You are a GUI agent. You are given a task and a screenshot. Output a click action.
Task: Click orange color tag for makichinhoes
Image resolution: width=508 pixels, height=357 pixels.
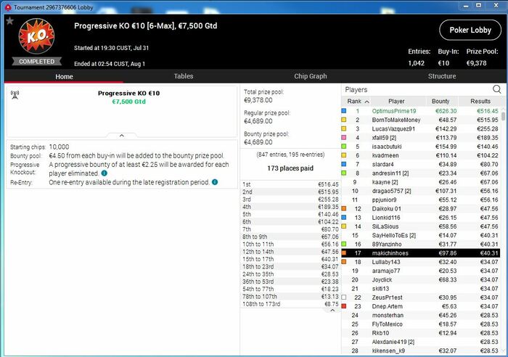(x=344, y=253)
